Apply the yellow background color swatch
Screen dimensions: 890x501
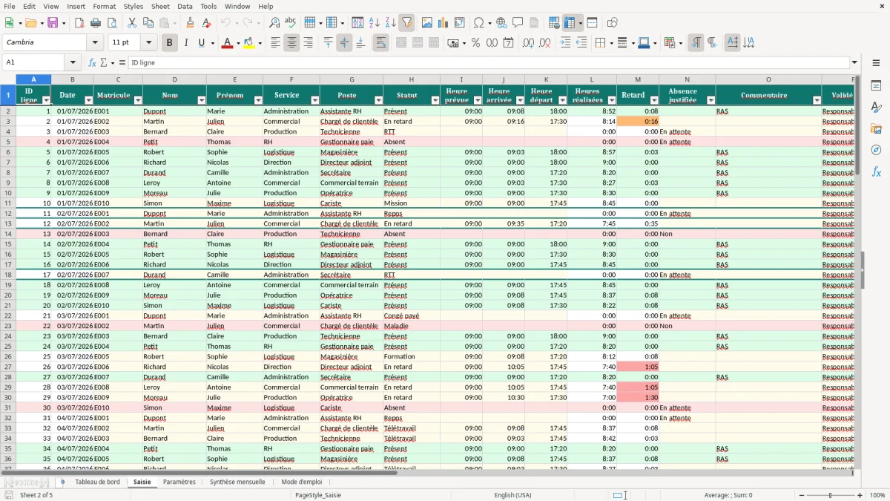pyautogui.click(x=248, y=43)
